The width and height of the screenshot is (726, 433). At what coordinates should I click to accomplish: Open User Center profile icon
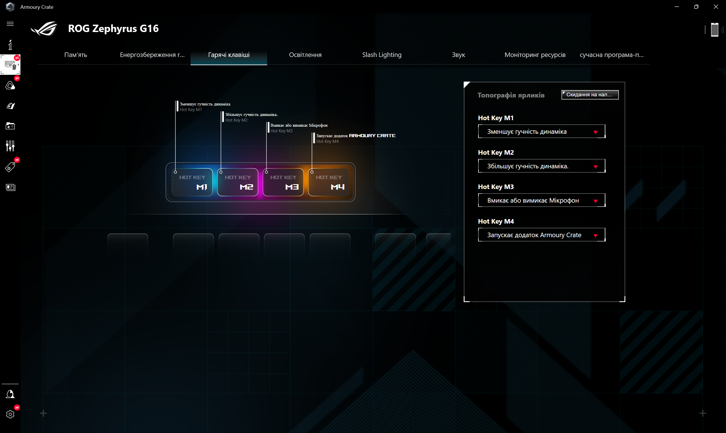[10, 394]
